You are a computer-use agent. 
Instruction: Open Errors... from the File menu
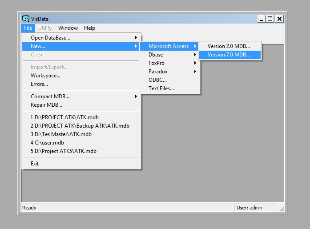click(x=81, y=84)
